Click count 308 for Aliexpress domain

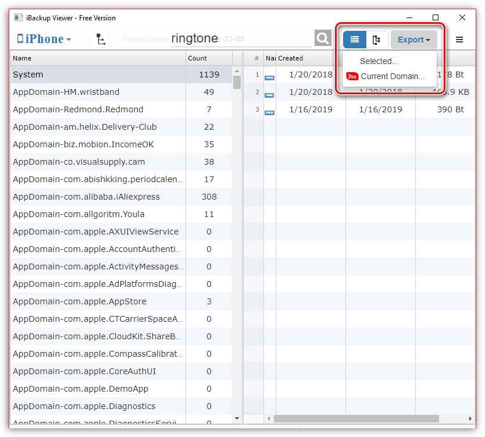[209, 197]
